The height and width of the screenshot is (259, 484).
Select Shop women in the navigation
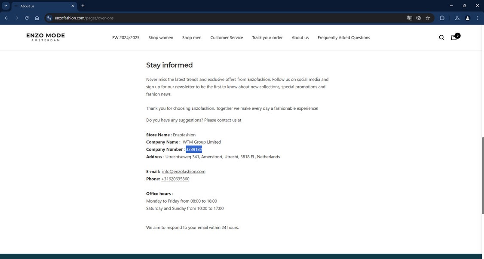[161, 38]
